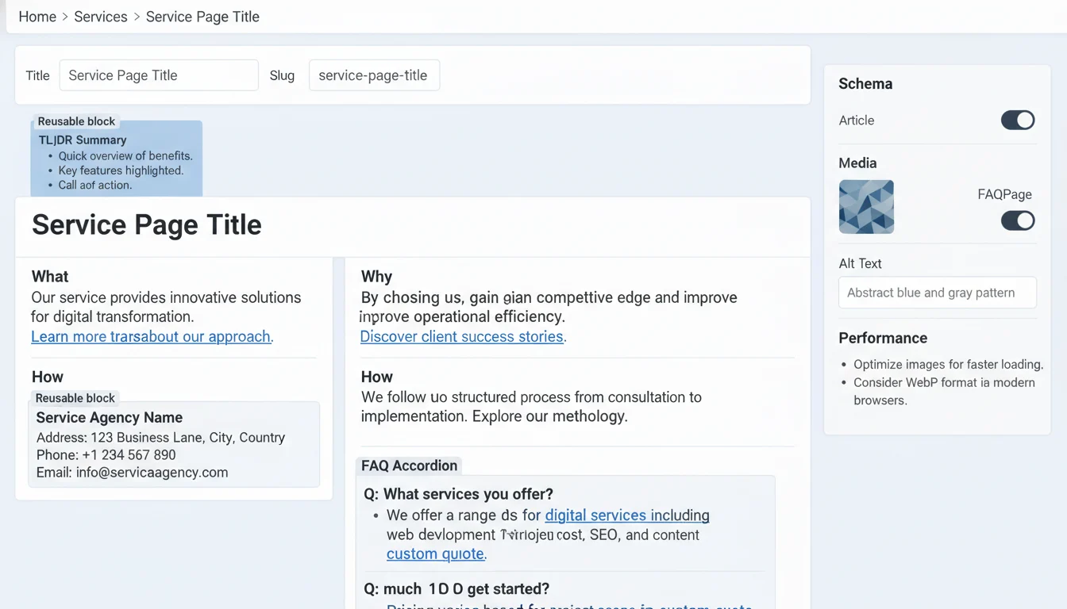Viewport: 1067px width, 609px height.
Task: Follow the custom quote link
Action: (x=435, y=553)
